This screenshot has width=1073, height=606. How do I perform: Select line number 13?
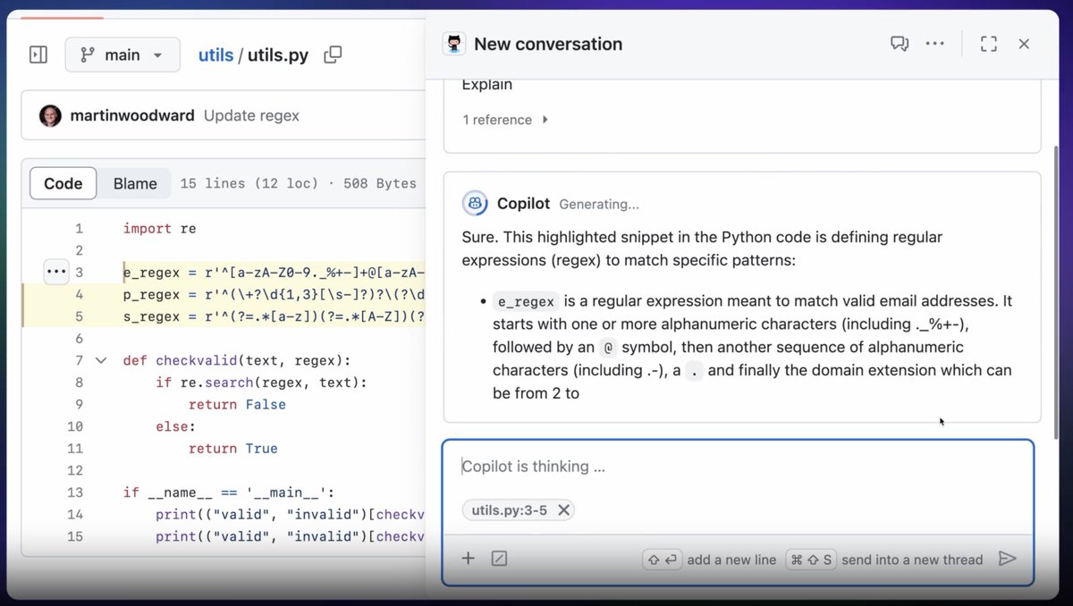click(x=75, y=492)
